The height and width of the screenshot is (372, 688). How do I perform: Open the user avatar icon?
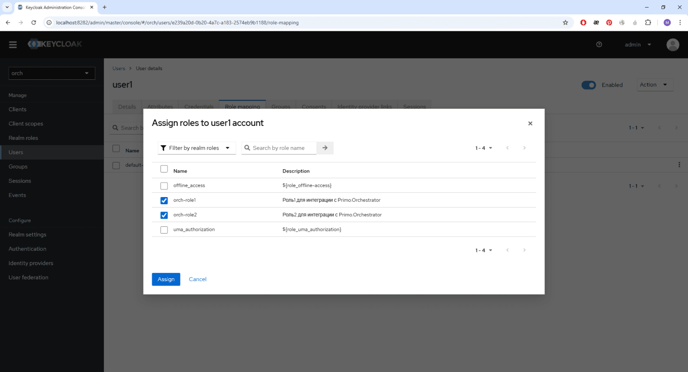point(673,45)
